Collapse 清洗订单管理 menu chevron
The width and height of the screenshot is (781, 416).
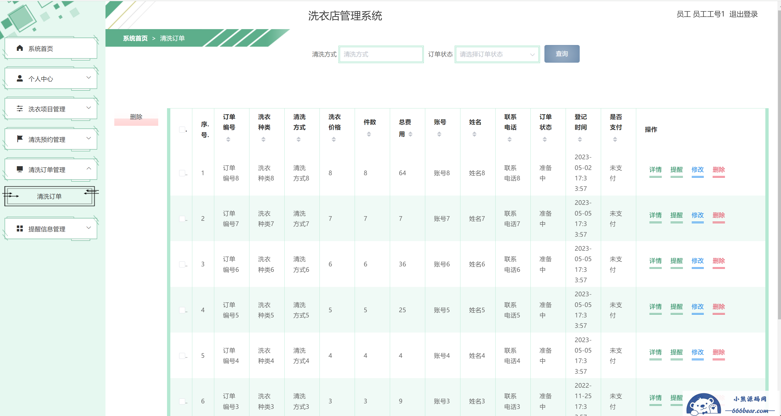[88, 169]
